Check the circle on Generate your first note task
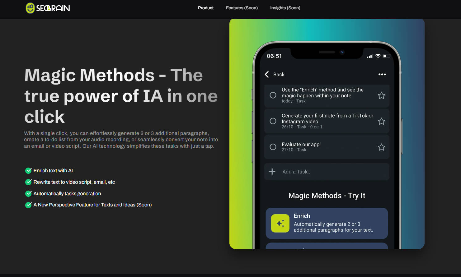 coord(273,121)
